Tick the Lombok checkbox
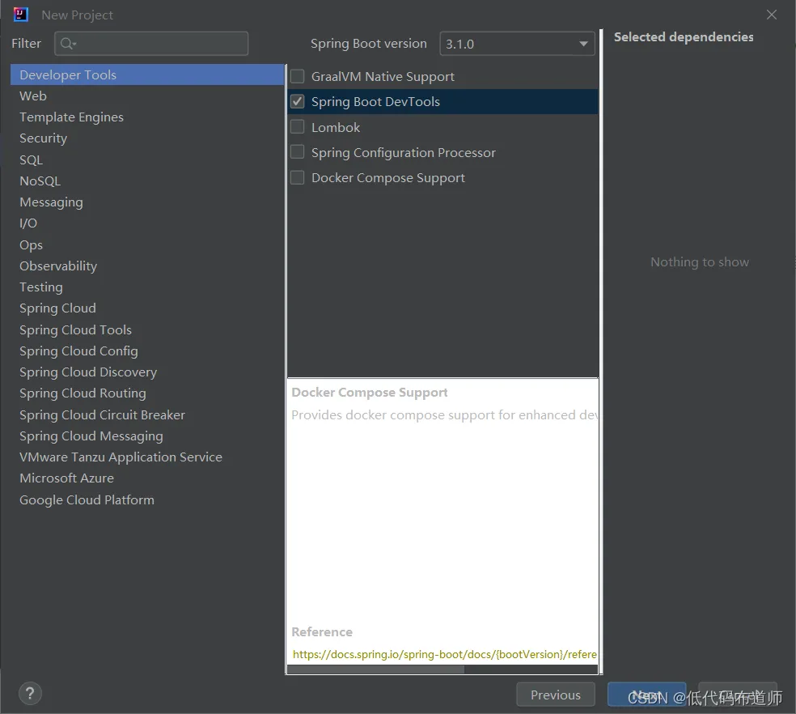 click(298, 126)
